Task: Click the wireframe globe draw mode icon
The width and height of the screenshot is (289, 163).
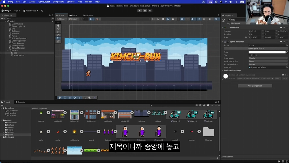Action: 153,19
